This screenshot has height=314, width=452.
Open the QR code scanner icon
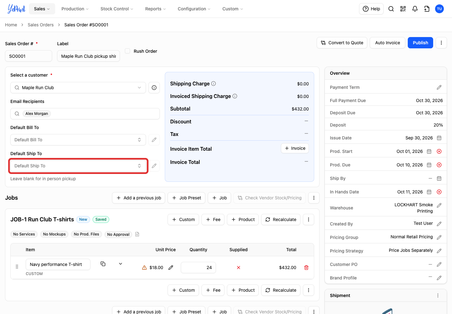(x=403, y=9)
